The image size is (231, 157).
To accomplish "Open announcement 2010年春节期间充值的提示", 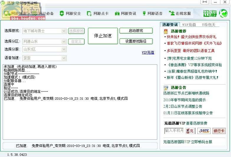I will (184, 100).
